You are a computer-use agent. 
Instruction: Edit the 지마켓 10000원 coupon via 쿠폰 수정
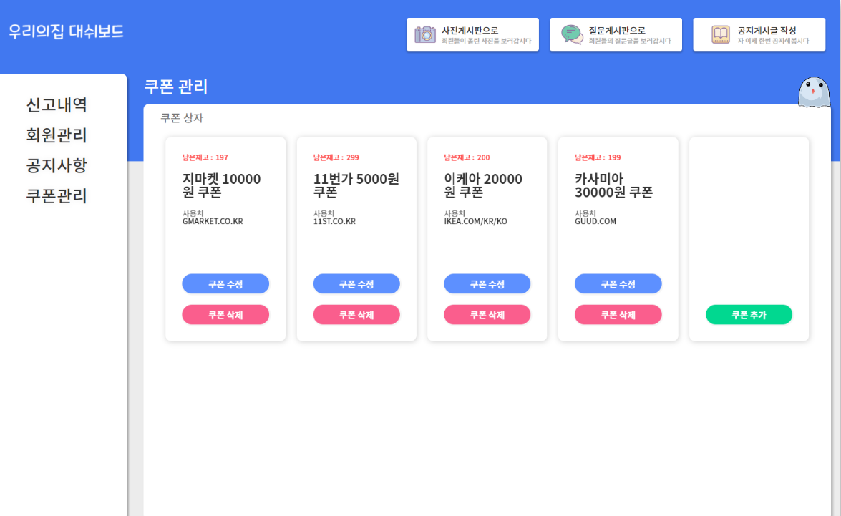225,283
